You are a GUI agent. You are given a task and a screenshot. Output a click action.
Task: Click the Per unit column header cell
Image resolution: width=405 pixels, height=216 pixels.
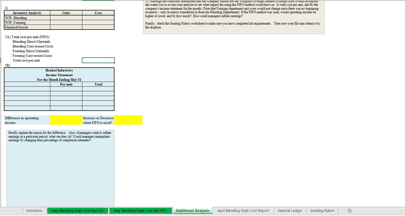66,84
